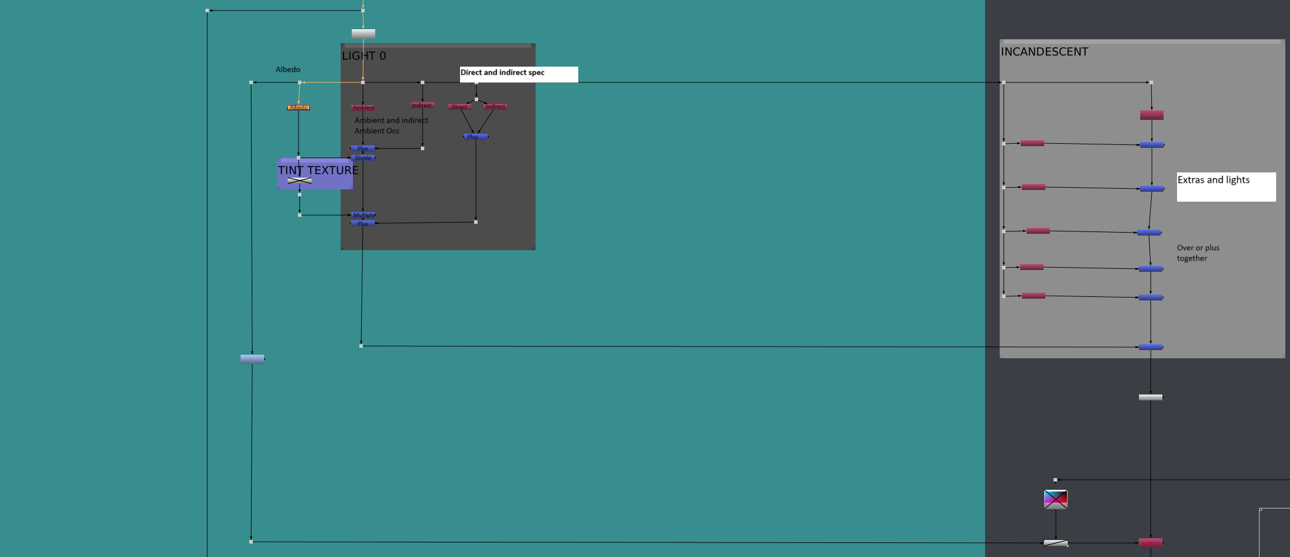This screenshot has height=557, width=1290.
Task: Select the blue dot node on the left side
Action: click(x=253, y=358)
